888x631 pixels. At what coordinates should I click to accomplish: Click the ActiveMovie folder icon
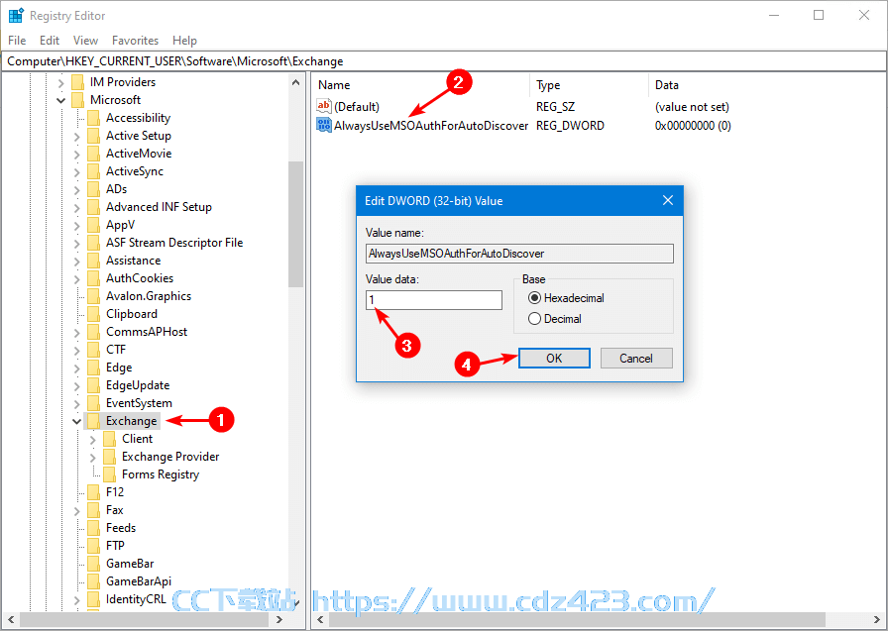[94, 154]
